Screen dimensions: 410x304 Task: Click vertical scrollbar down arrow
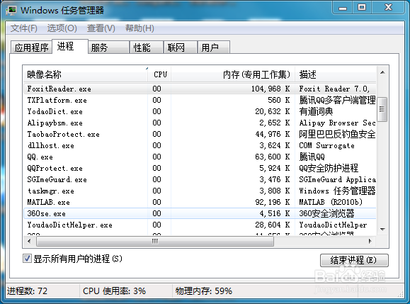(382, 230)
